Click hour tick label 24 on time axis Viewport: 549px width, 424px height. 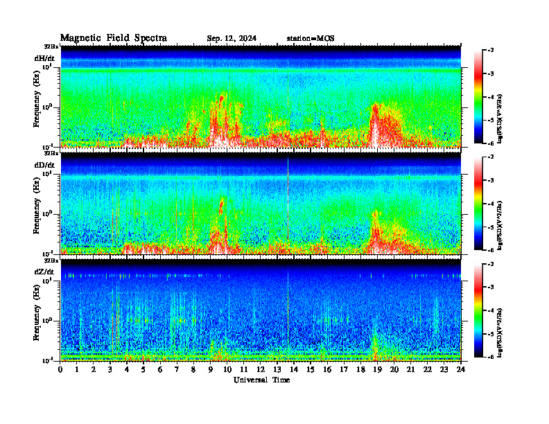[461, 370]
